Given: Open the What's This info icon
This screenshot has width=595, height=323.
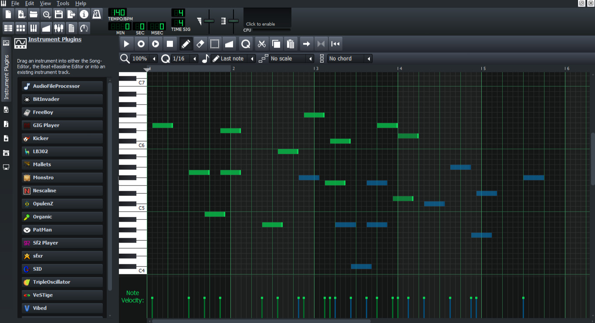Looking at the screenshot, I should [84, 14].
